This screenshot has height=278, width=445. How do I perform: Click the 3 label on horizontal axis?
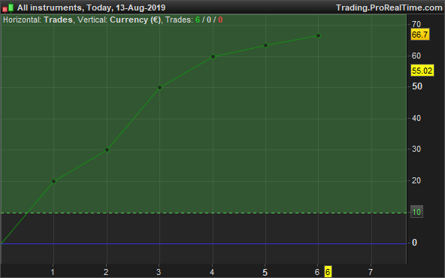[159, 272]
